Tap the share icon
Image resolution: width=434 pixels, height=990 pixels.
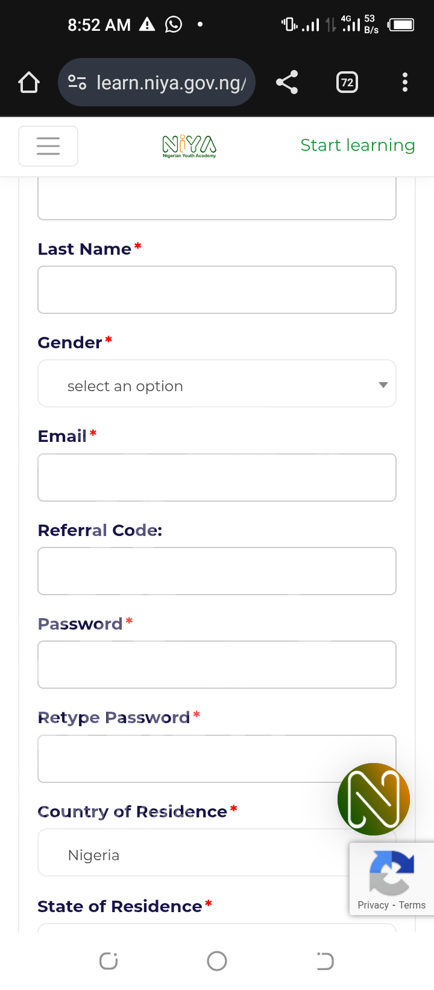tap(287, 82)
